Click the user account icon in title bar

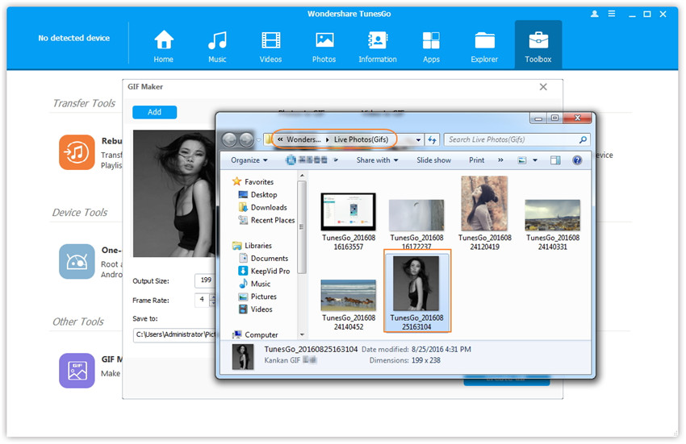pos(594,14)
